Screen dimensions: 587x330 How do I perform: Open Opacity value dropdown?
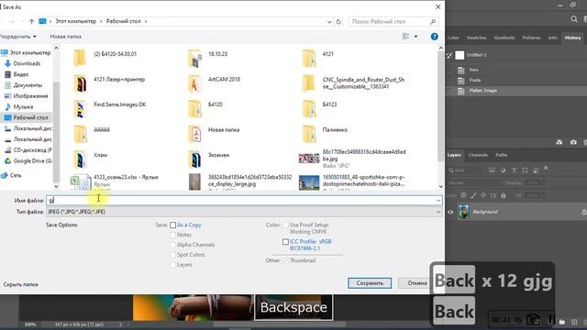click(x=544, y=183)
